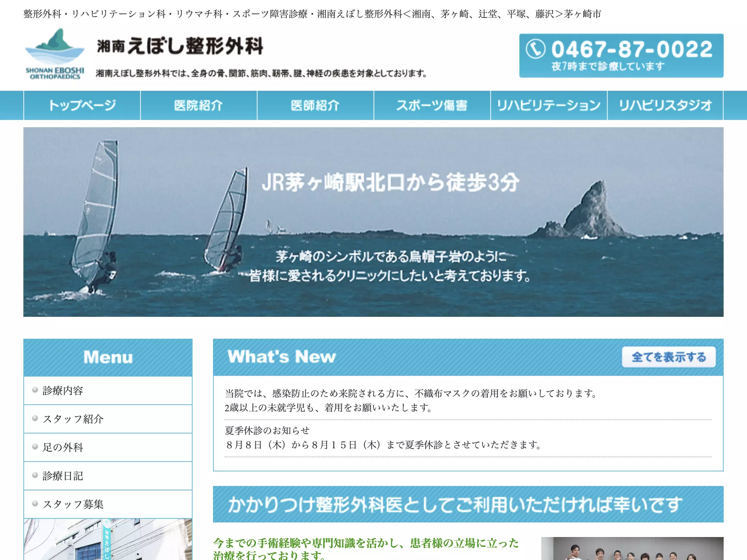
Task: Select 足の外科 in the side menu
Action: click(x=108, y=447)
